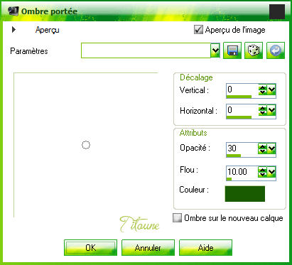Open the Paramètres presets dropdown
292x265 pixels.
coord(215,50)
